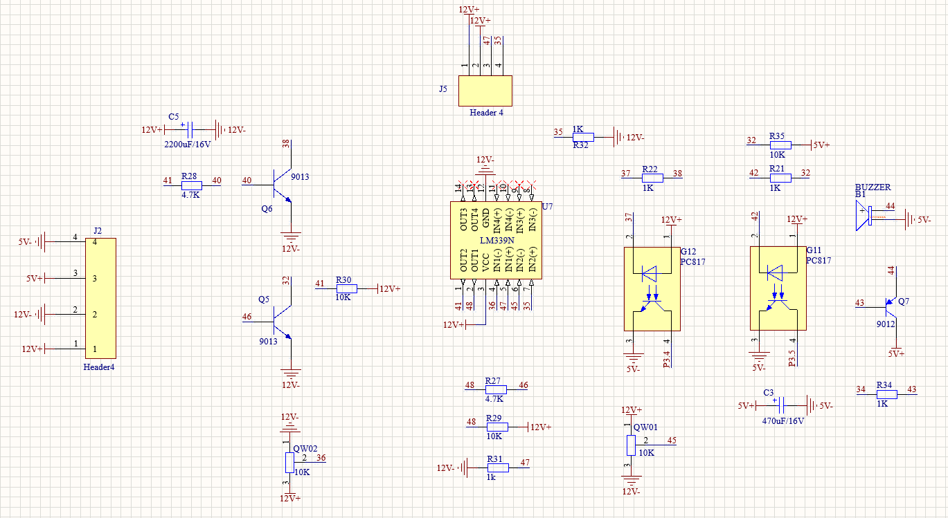Click the 5V+ power port at J2 pin 3
Screen dimensions: 948x518
pos(36,278)
